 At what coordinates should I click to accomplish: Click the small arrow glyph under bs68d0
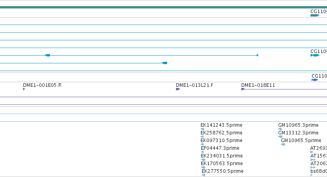click(x=311, y=175)
